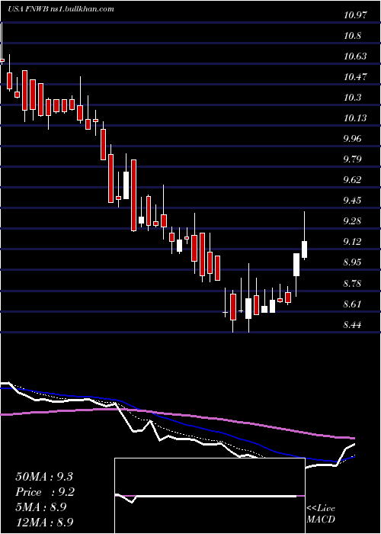
Task: Click the 10.3 price axis label
Action: pyautogui.click(x=352, y=98)
